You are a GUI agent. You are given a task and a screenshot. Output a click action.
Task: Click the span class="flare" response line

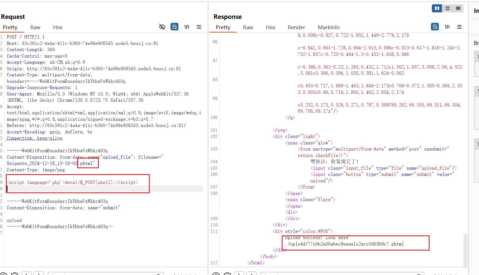point(310,200)
